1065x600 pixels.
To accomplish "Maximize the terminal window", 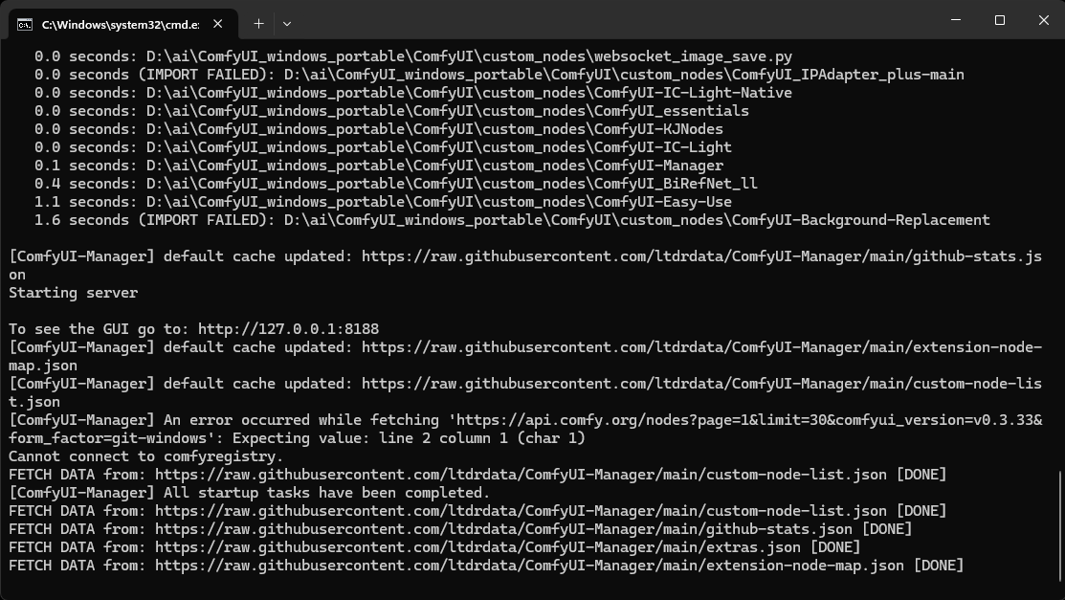I will pyautogui.click(x=999, y=21).
